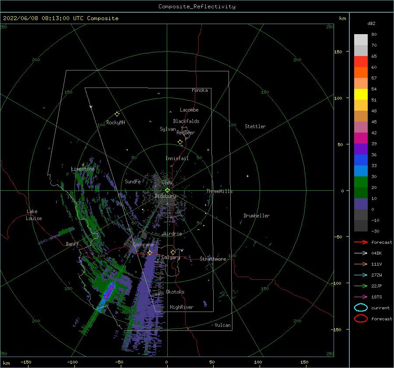Click the Composite_Reflectivity title text
This screenshot has height=368, width=394.
197,7
